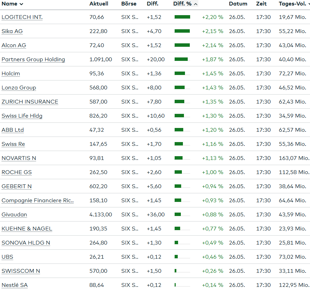
Task: Select the Swiss Re price 147,65
Action: 98,144
